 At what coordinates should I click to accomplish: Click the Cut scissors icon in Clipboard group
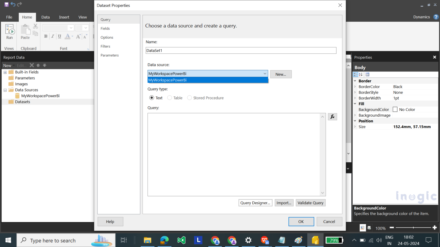pyautogui.click(x=35, y=26)
